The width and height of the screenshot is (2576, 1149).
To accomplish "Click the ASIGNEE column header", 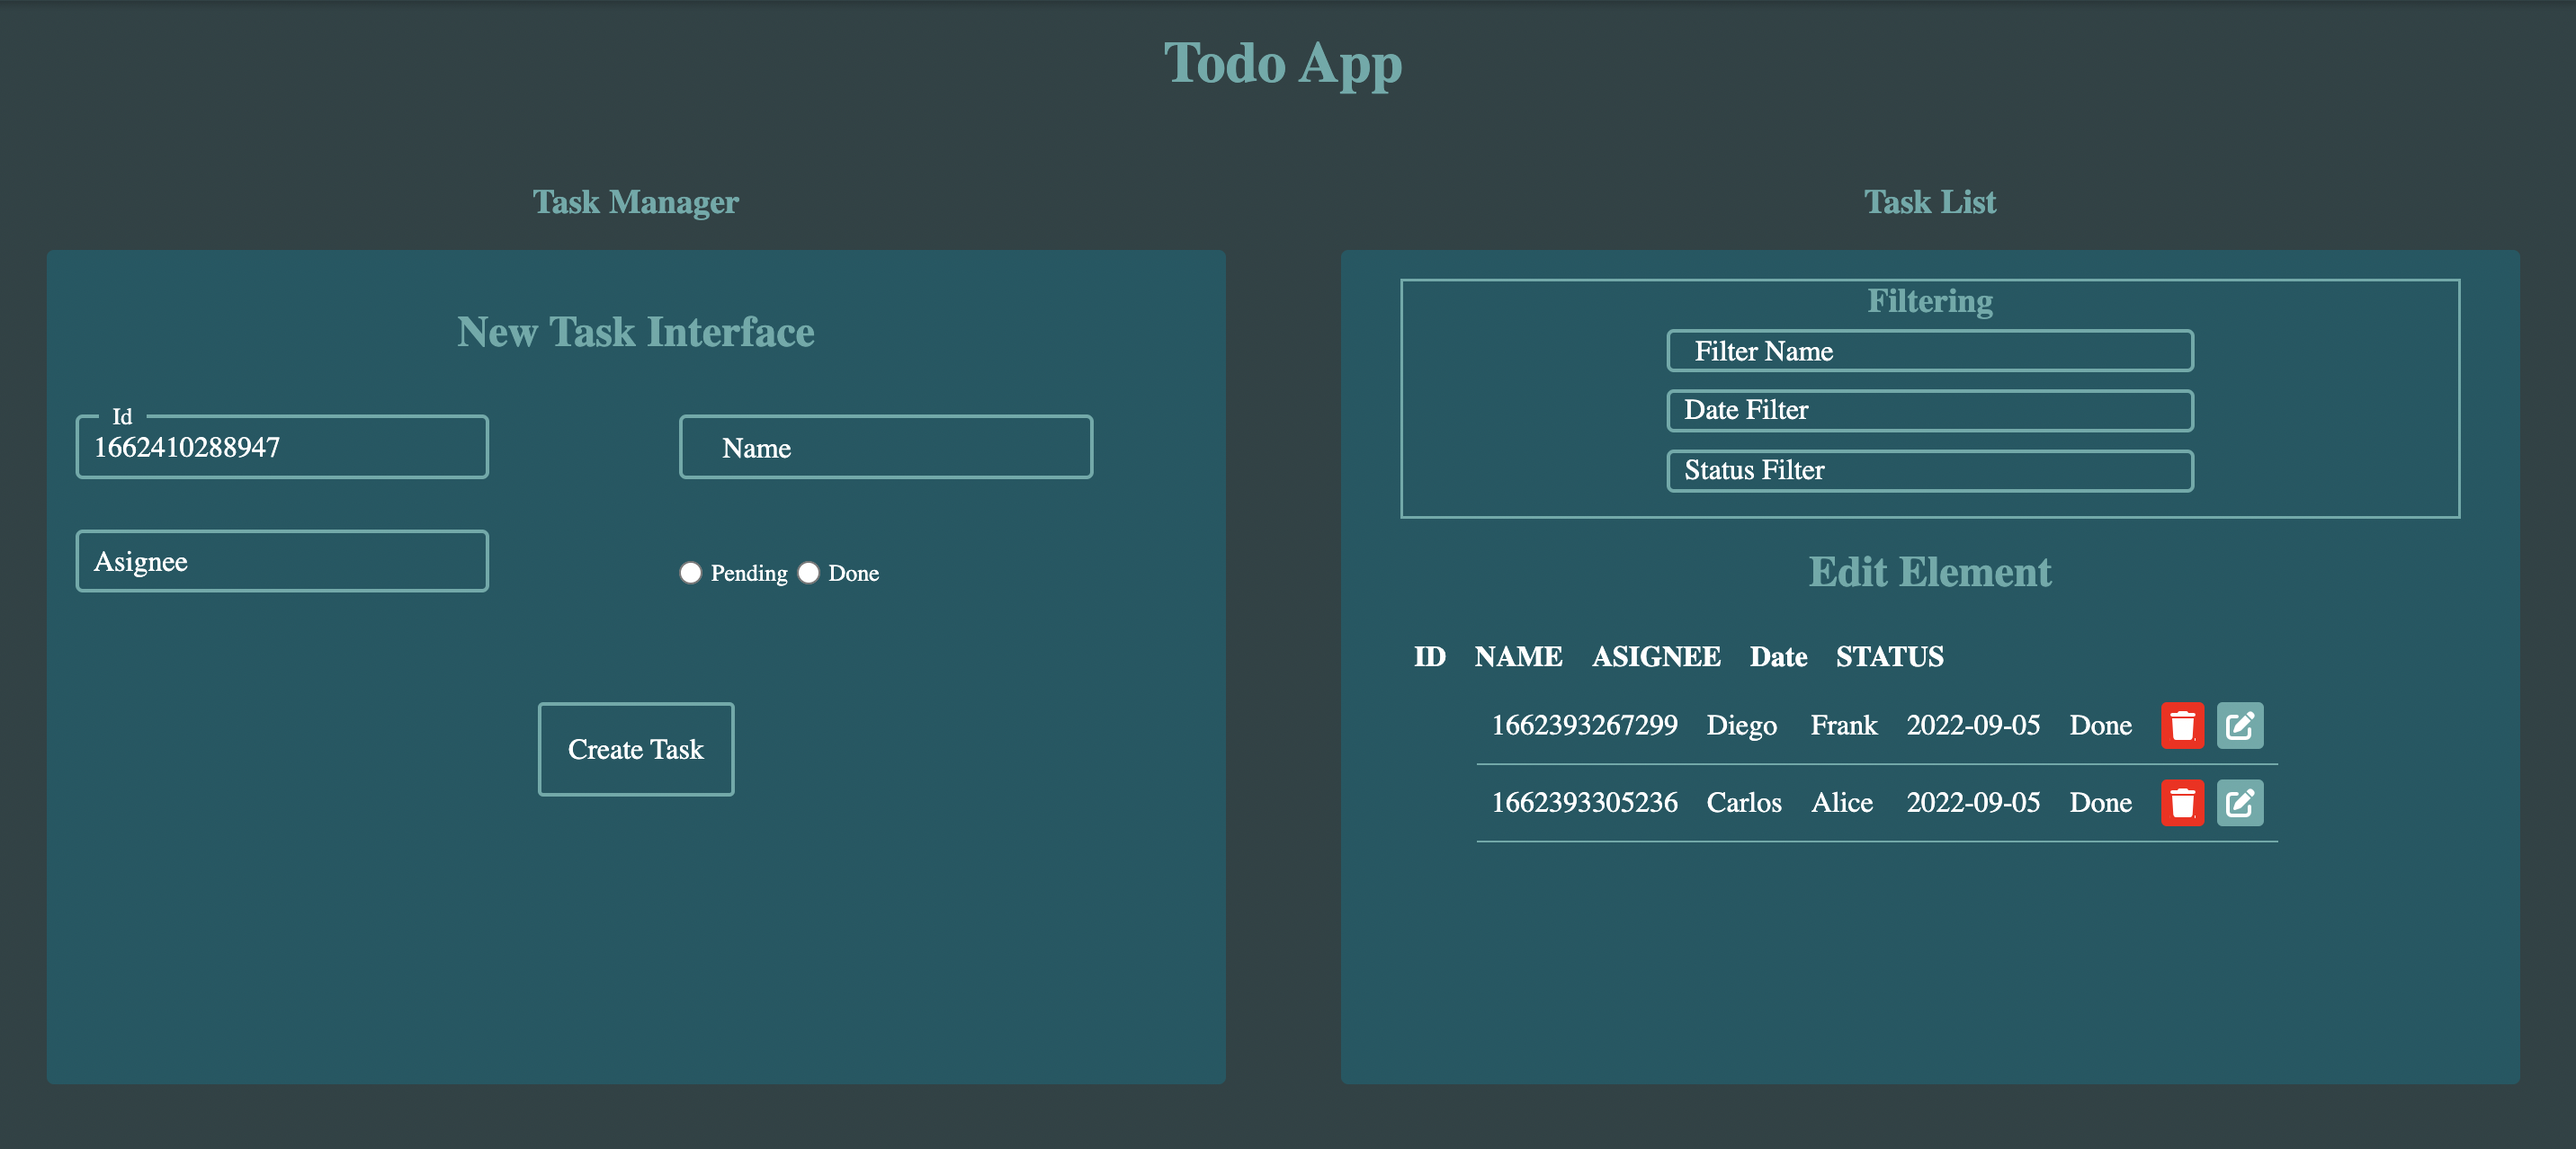I will coord(1656,657).
